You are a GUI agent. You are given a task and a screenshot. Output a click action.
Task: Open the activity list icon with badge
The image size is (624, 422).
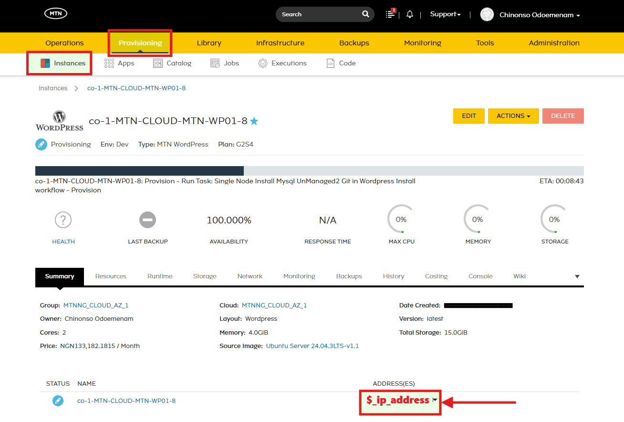[x=390, y=14]
